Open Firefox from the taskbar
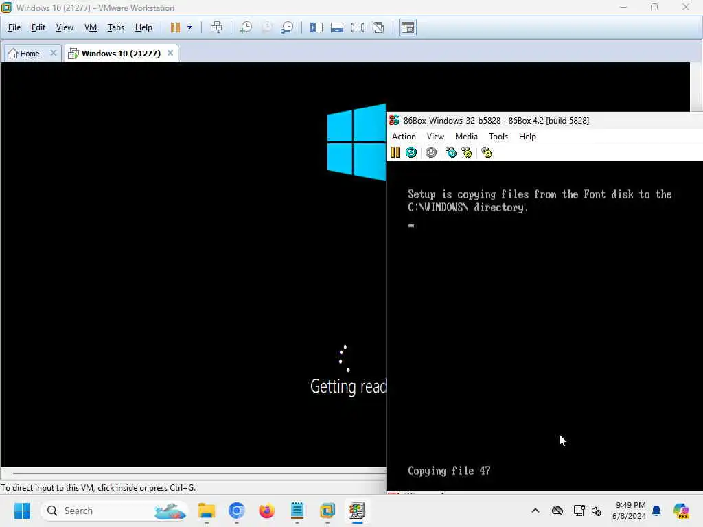The width and height of the screenshot is (703, 527). pos(267,511)
